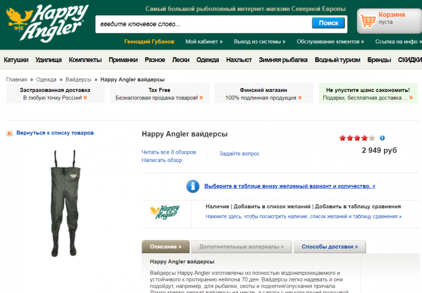
Task: Open the waders product image
Action: pyautogui.click(x=65, y=204)
